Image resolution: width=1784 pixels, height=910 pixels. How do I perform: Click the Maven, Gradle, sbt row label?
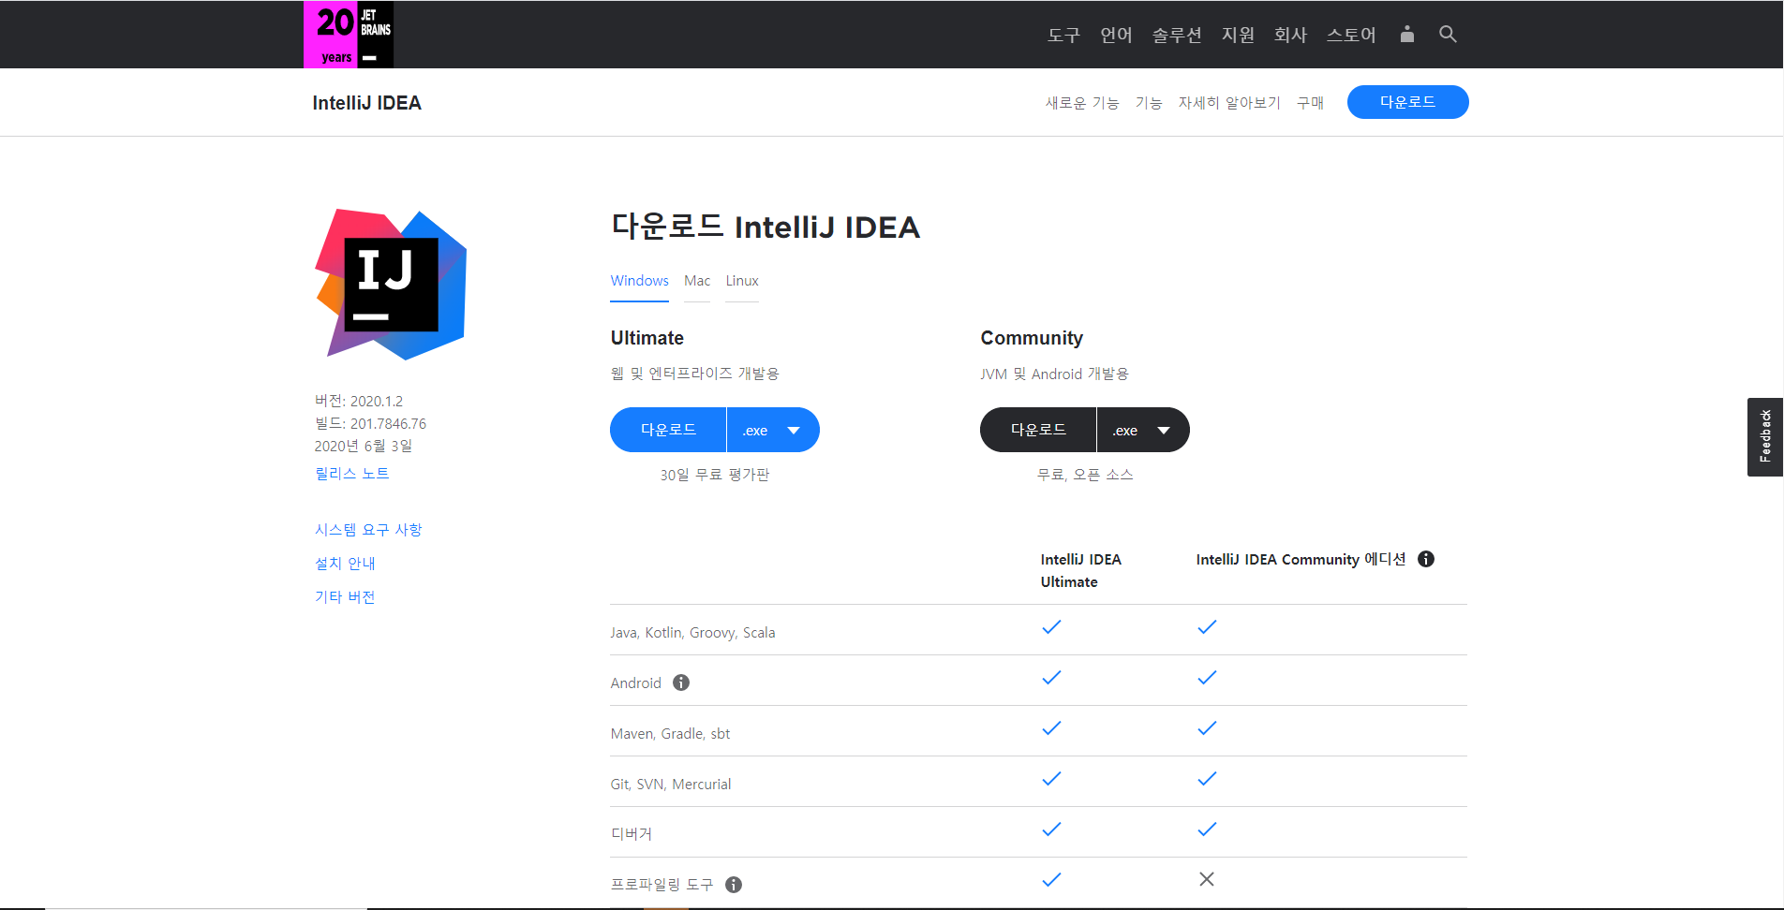point(670,734)
